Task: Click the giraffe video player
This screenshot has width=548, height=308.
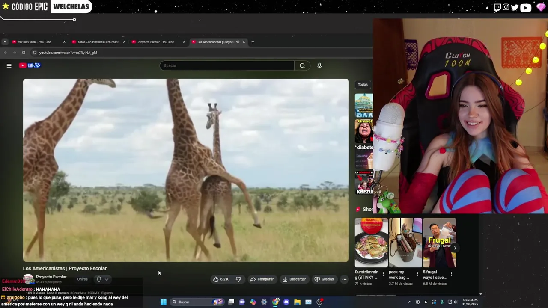Action: (186, 170)
